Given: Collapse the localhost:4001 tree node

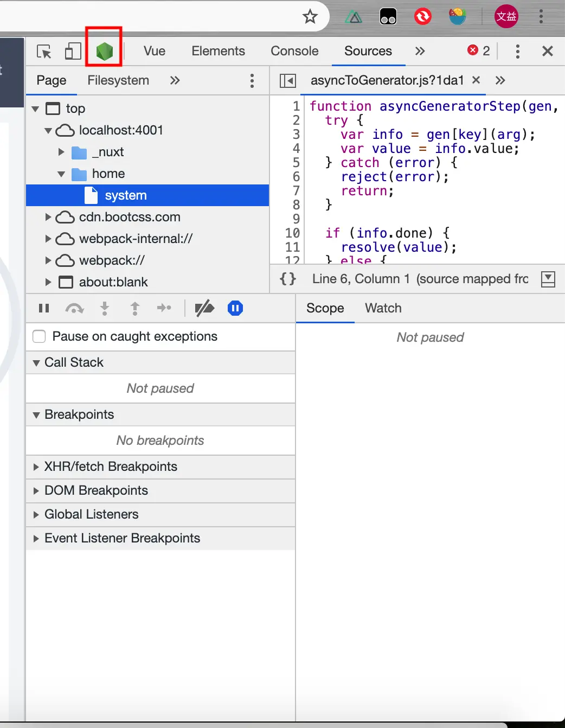Looking at the screenshot, I should click(x=48, y=131).
